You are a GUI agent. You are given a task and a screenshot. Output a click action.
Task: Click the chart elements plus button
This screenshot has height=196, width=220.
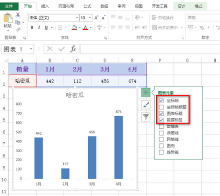pyautogui.click(x=146, y=92)
